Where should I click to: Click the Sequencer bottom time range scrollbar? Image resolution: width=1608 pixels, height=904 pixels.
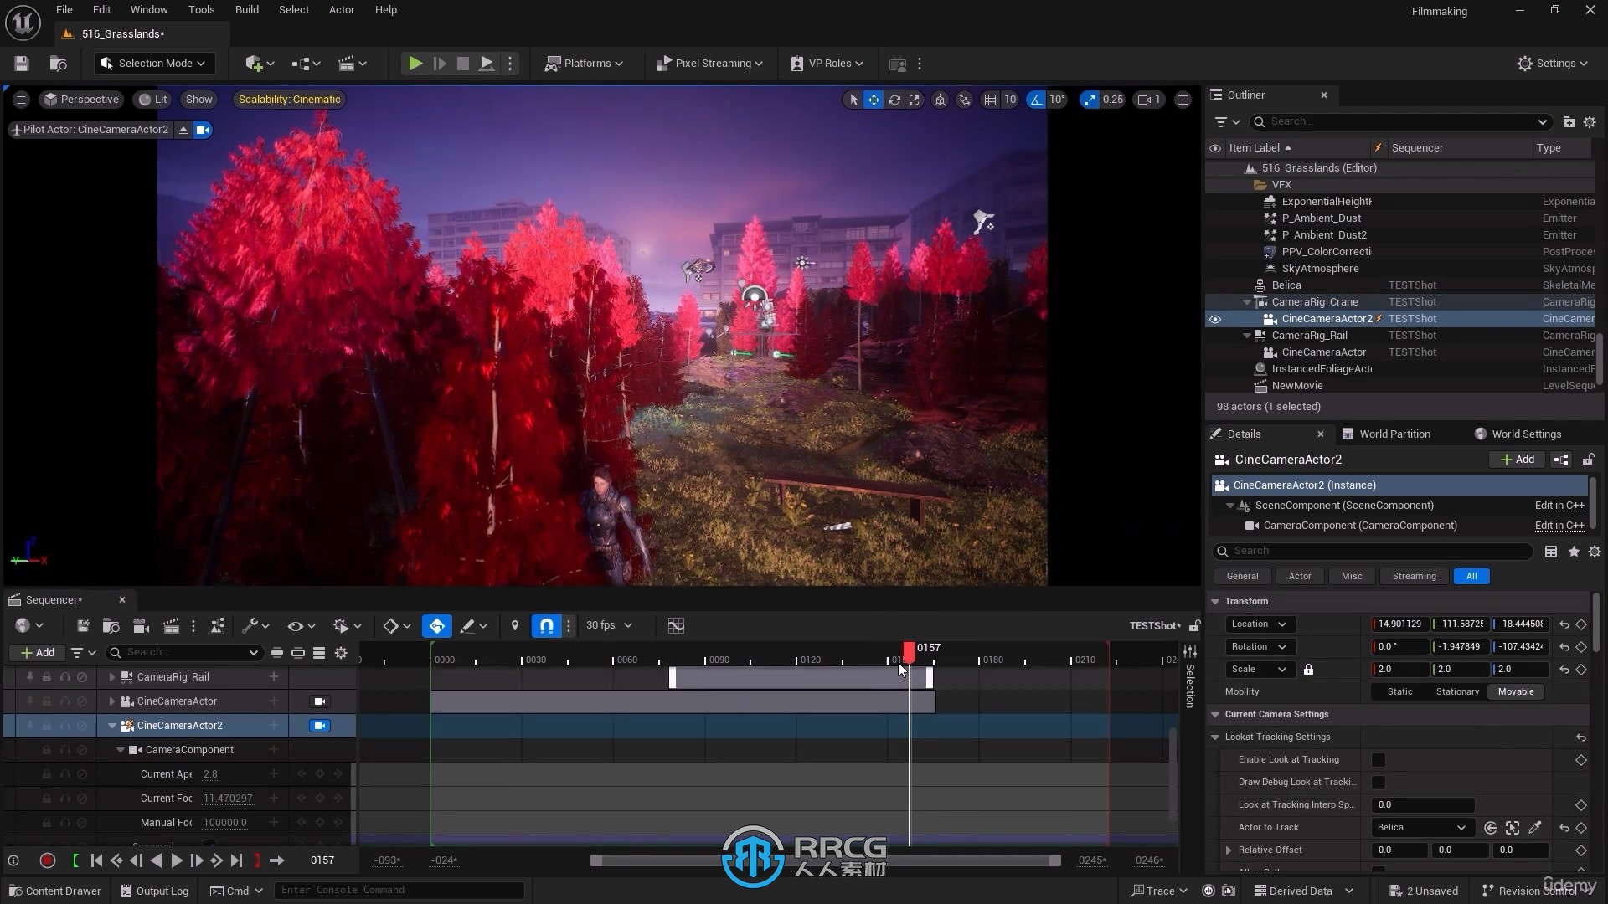(825, 860)
